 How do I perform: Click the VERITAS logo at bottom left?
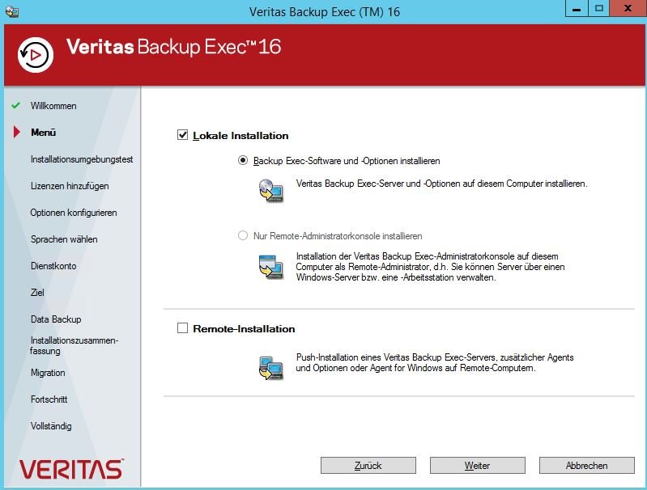click(x=71, y=470)
